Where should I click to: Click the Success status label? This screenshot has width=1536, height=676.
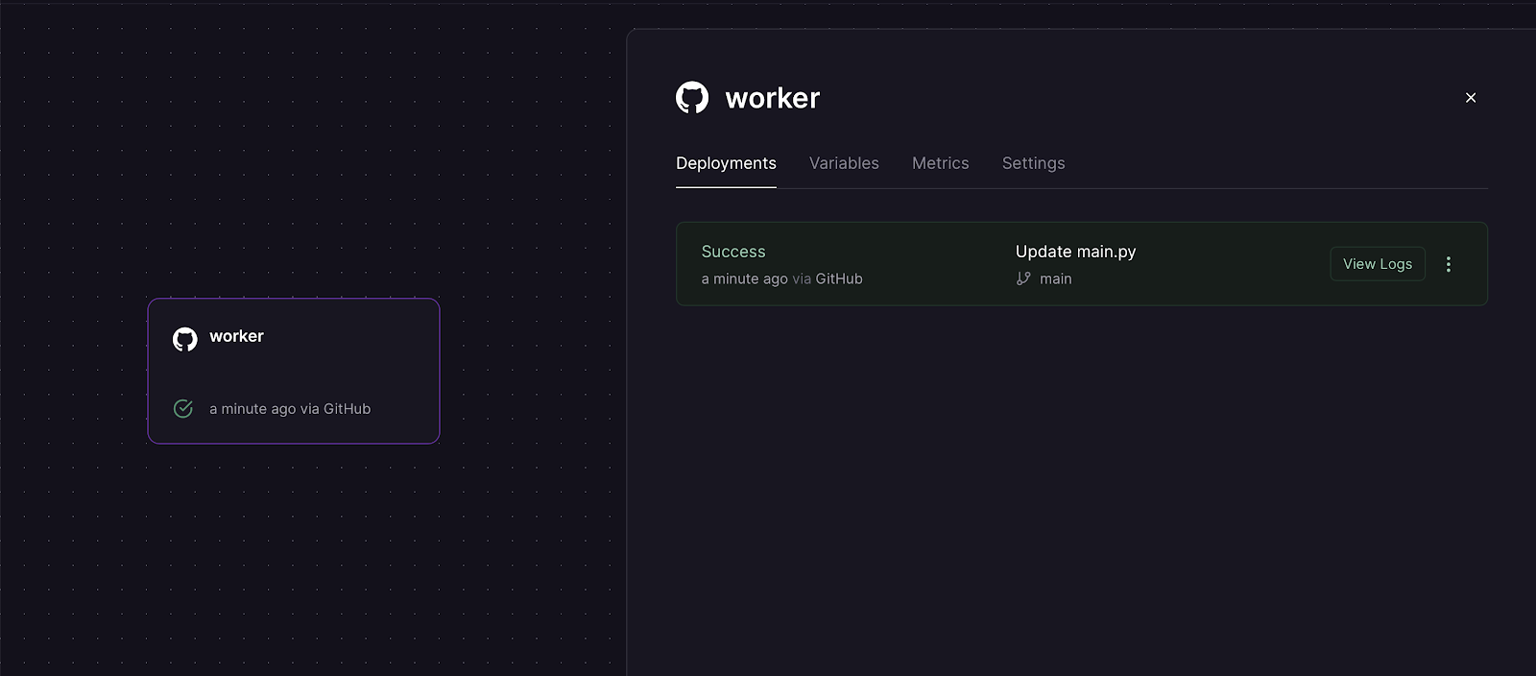pyautogui.click(x=733, y=252)
